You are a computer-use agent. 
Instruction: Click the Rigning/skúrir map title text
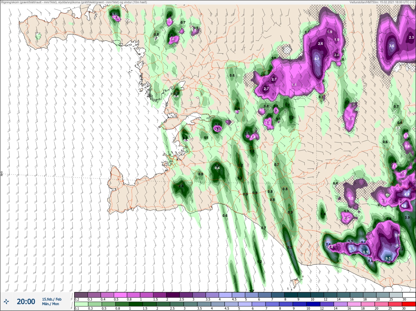74,2
